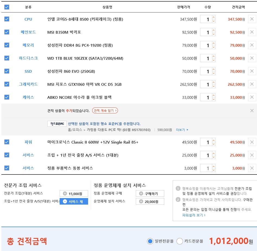This screenshot has width=257, height=251.
Task: Dismiss the 견적 상품이 추가되었습니다 notice with X
Action: [x=252, y=111]
